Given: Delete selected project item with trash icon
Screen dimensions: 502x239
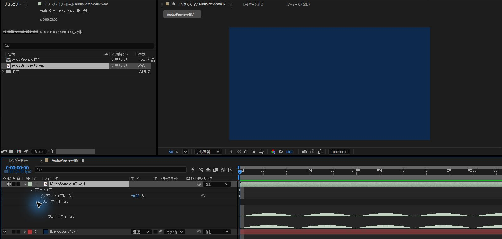Looking at the screenshot, I should [x=51, y=152].
